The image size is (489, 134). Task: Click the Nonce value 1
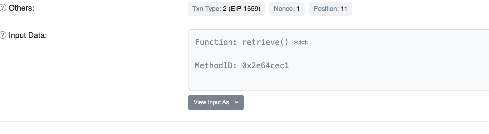(298, 9)
